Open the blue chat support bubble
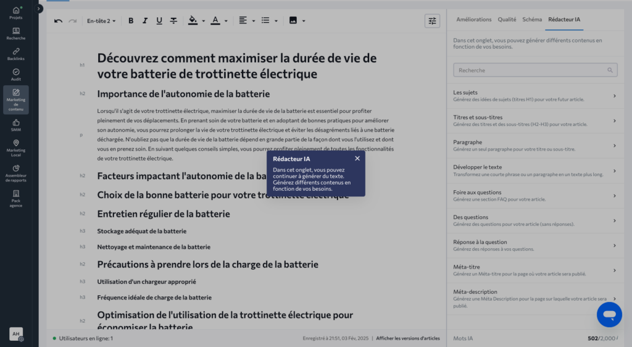Viewport: 632px width, 347px height. [x=609, y=314]
